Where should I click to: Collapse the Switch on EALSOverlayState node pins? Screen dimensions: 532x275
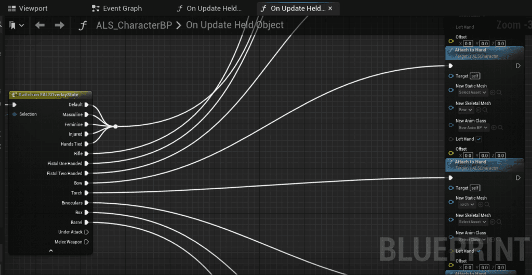[51, 251]
